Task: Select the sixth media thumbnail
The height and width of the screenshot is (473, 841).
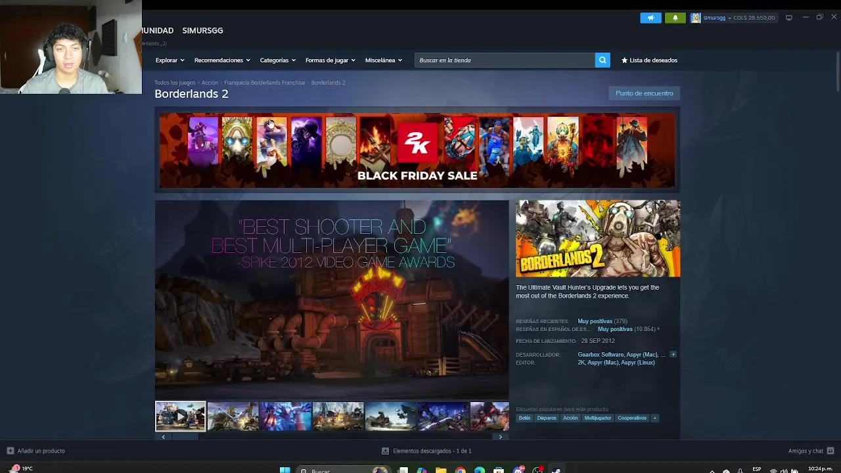Action: (443, 417)
